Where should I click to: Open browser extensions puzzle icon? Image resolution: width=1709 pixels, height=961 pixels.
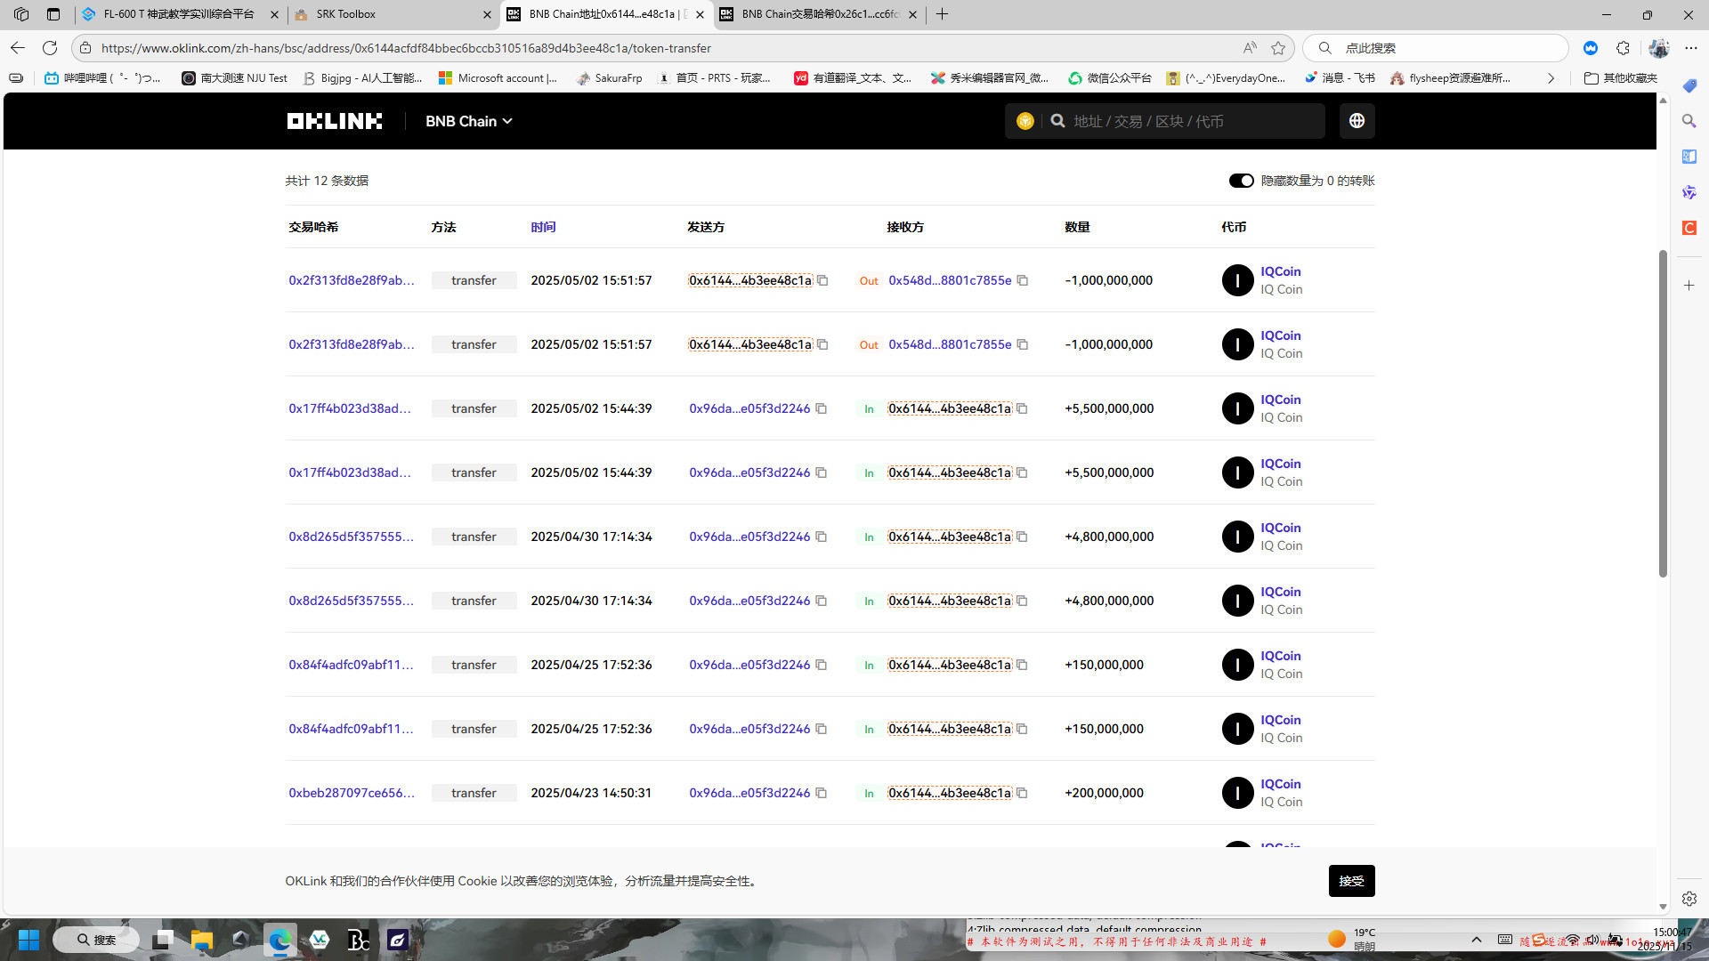click(x=1623, y=48)
